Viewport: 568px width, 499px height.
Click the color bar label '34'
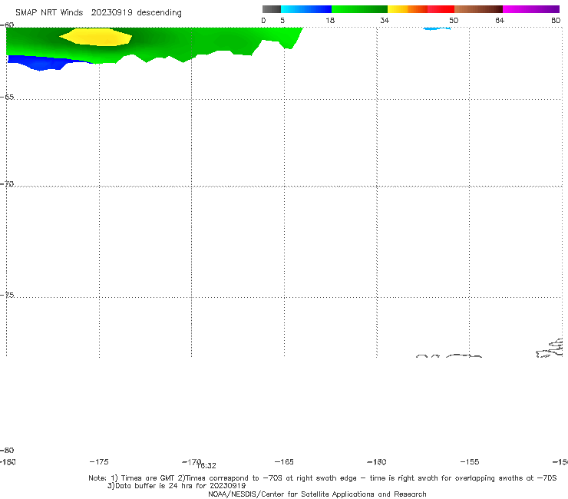[x=385, y=20]
